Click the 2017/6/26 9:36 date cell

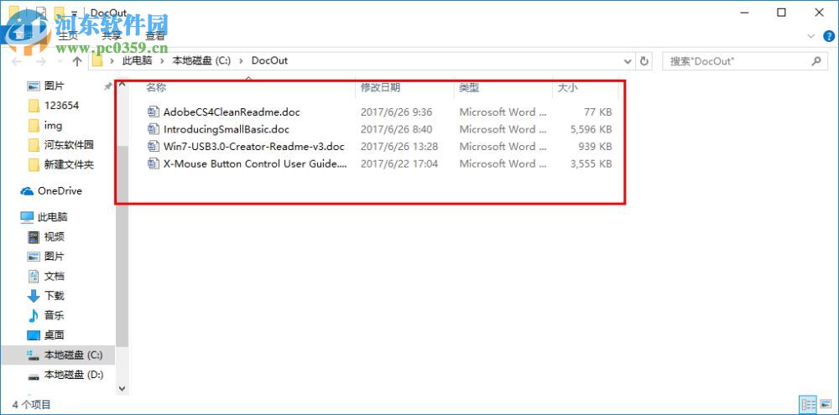pos(396,112)
